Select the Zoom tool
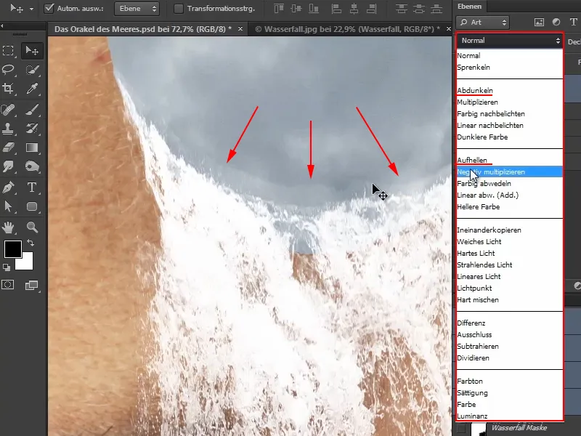 [x=32, y=227]
